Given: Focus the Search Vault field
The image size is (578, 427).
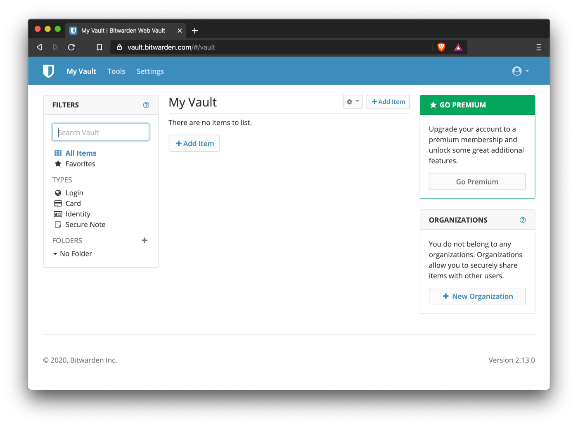Looking at the screenshot, I should 101,132.
